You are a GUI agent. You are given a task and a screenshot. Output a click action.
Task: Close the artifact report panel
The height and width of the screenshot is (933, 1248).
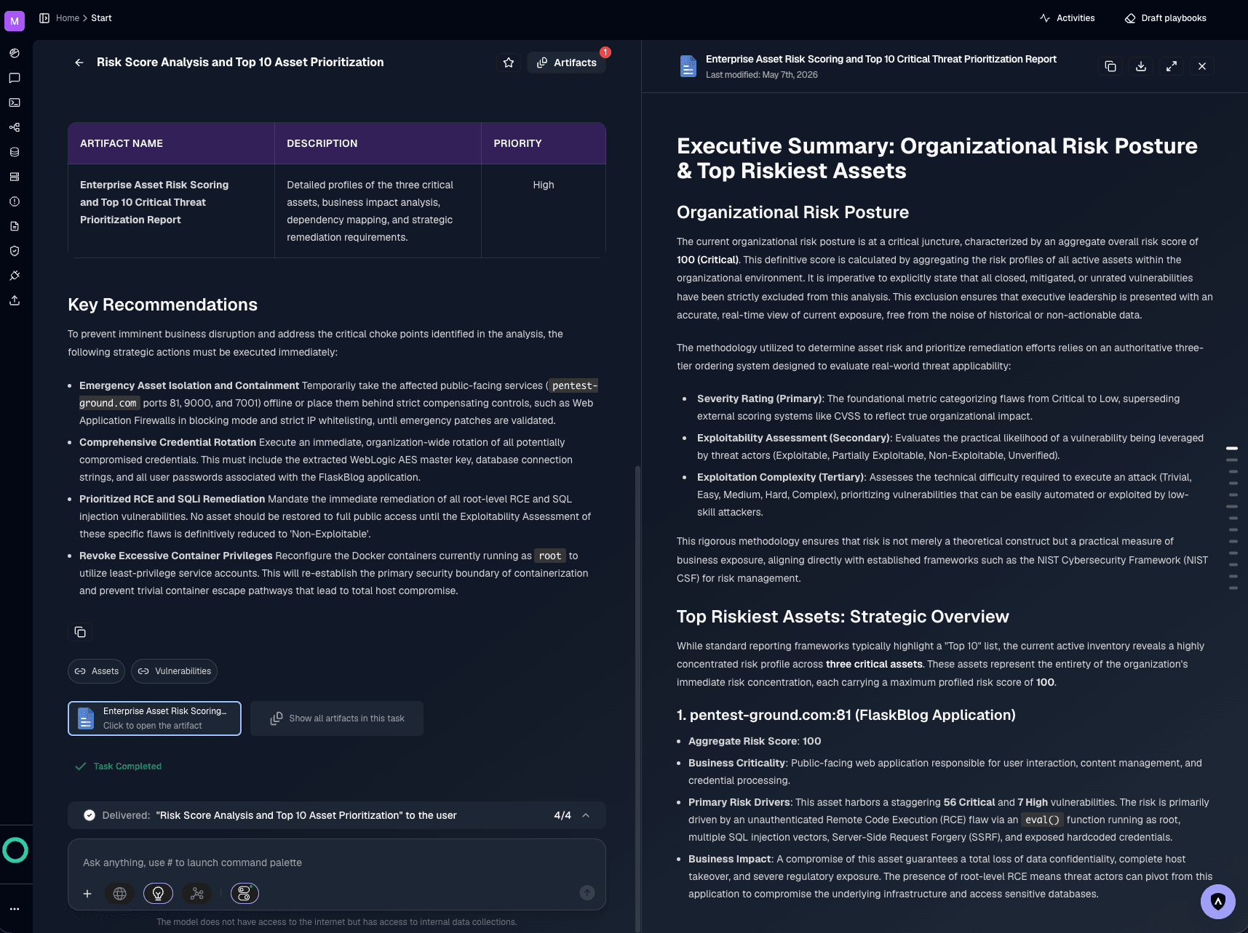[x=1202, y=66]
